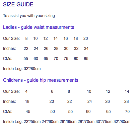
Task: Click childrens size 6 value
Action: [x=52, y=91]
